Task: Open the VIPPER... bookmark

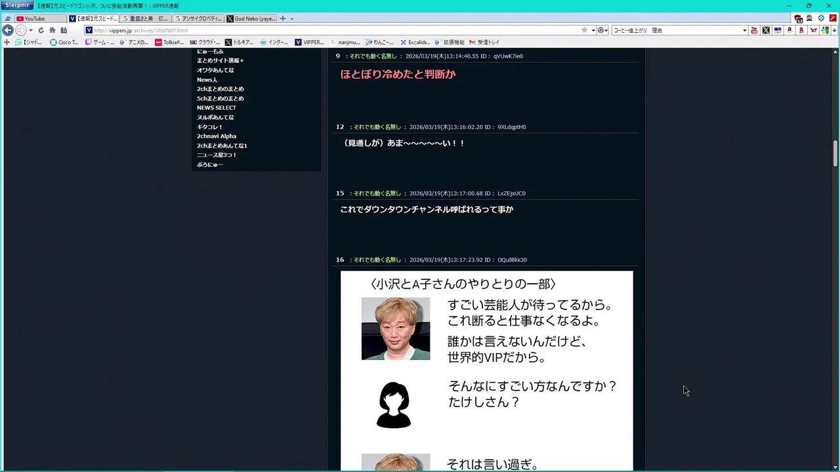Action: click(x=309, y=42)
